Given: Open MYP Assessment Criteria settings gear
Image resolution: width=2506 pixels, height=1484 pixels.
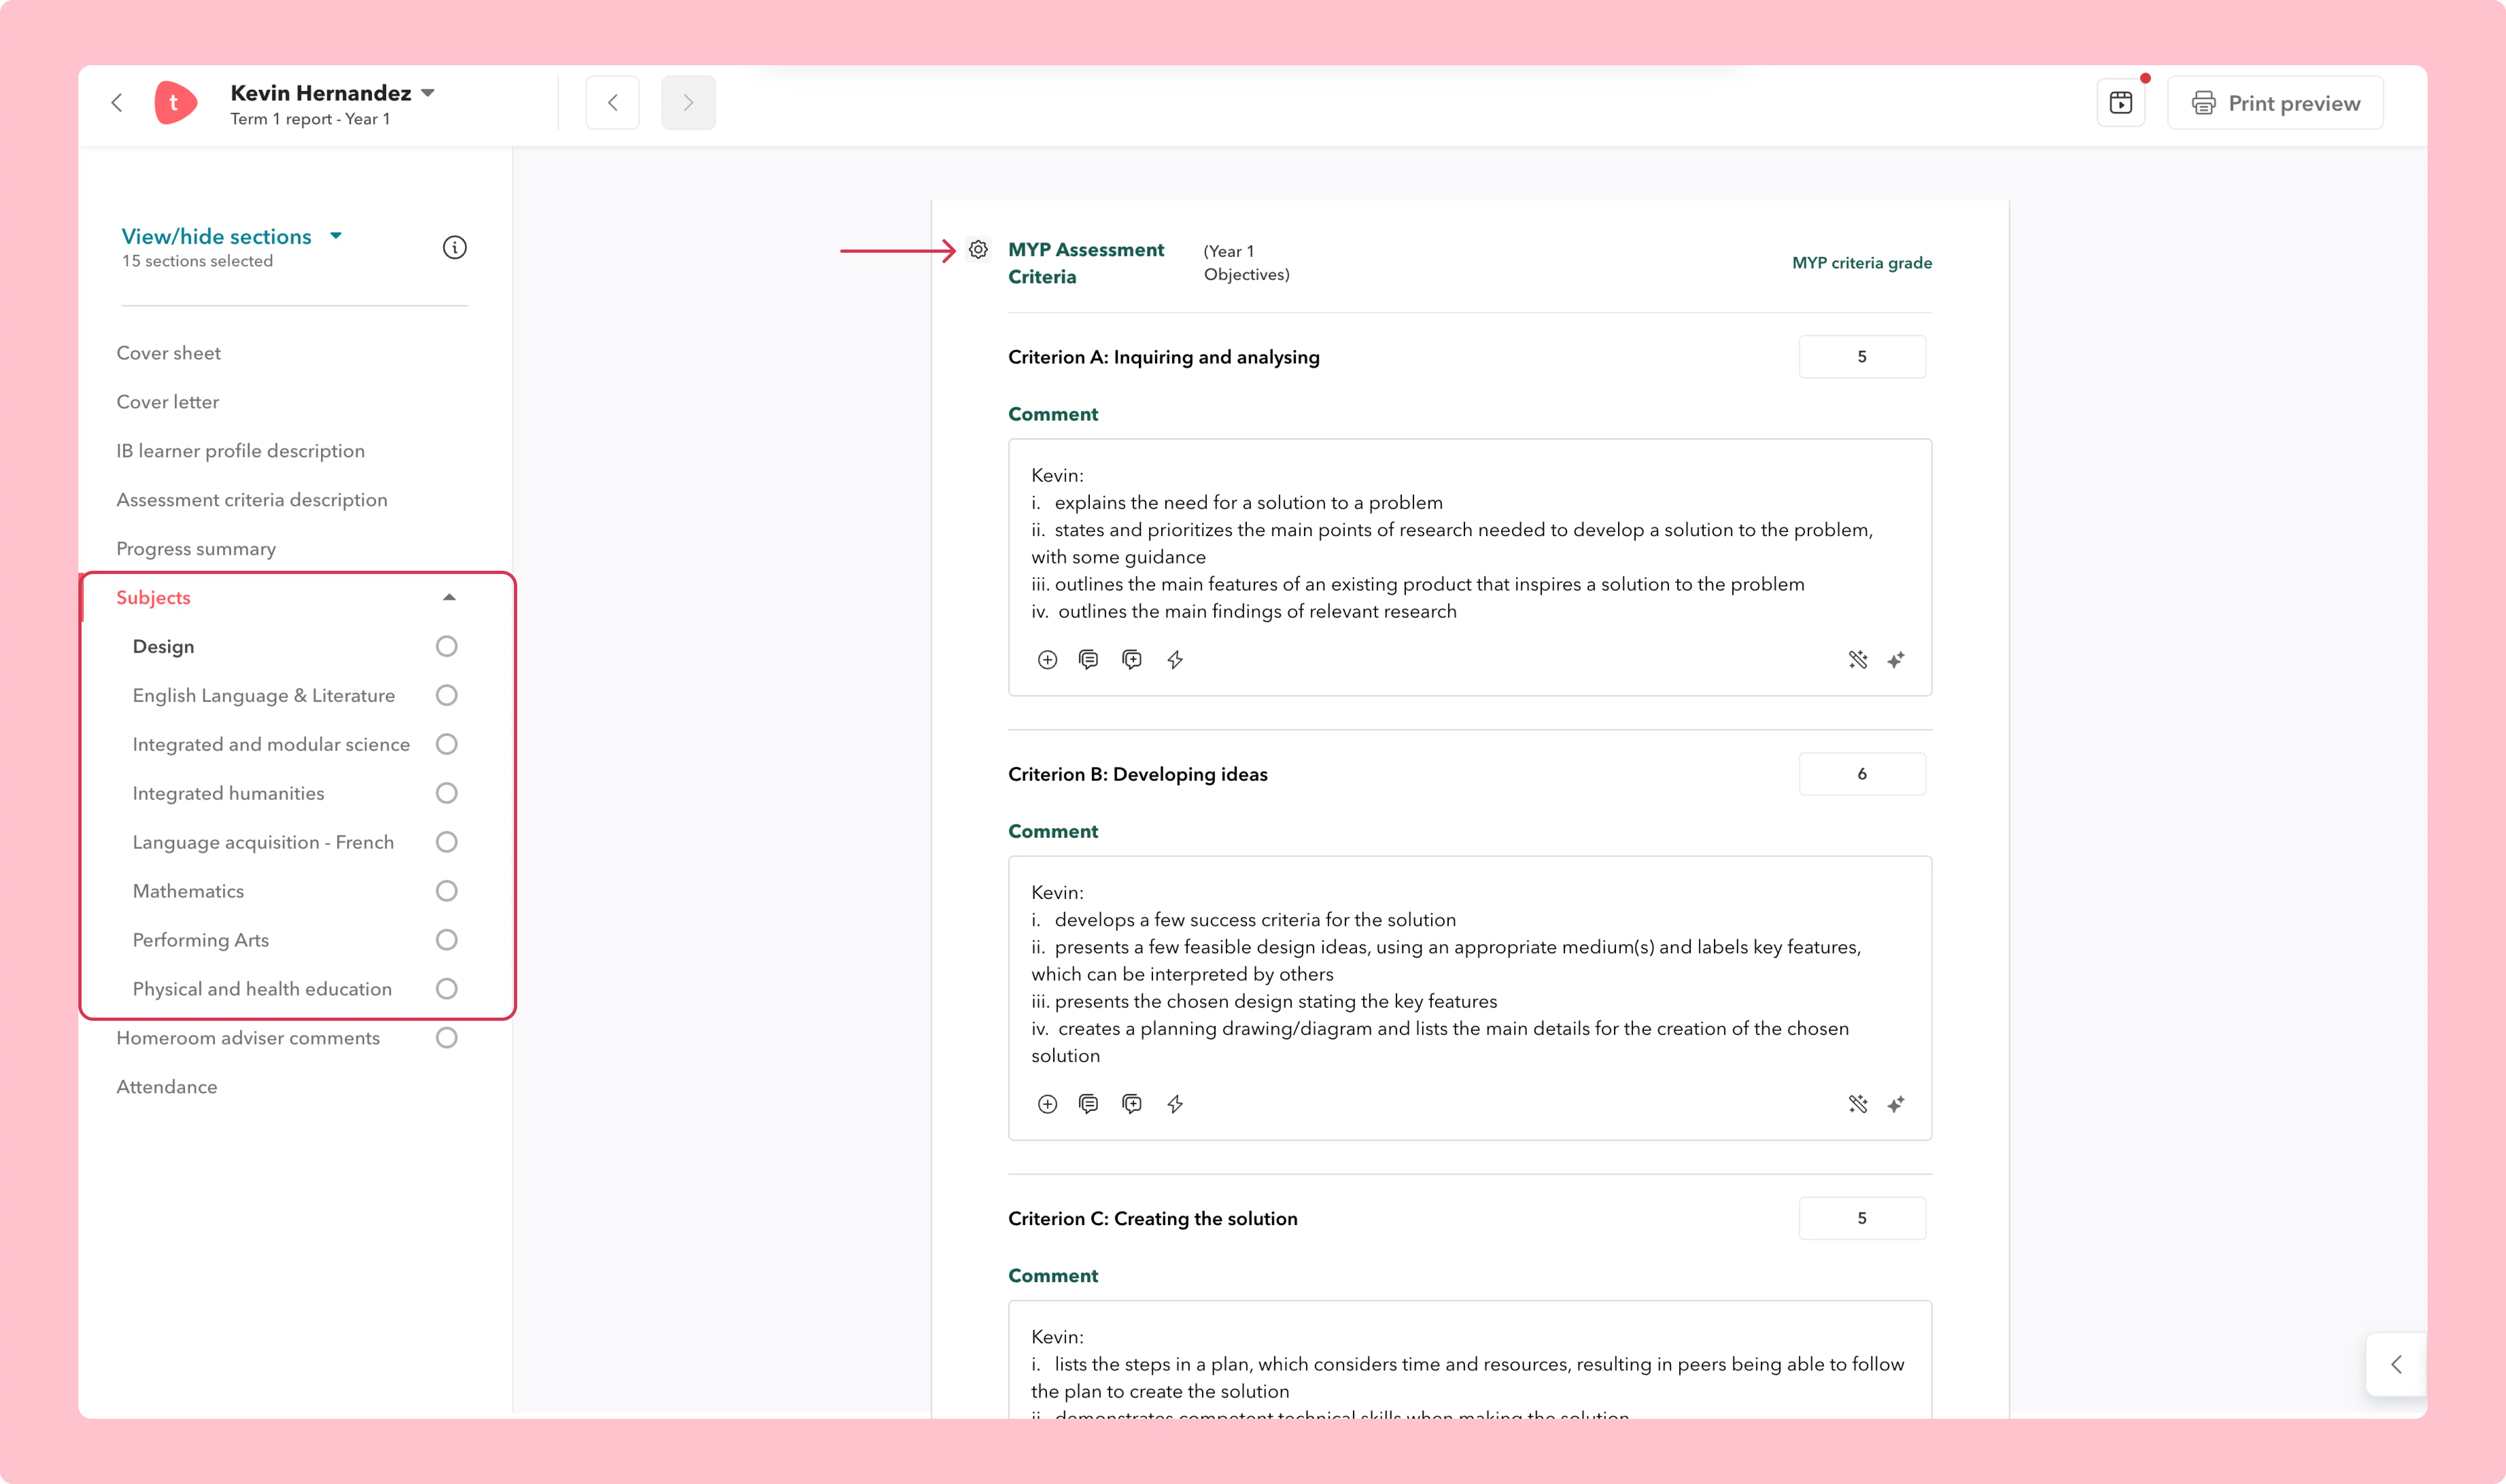Looking at the screenshot, I should point(978,249).
